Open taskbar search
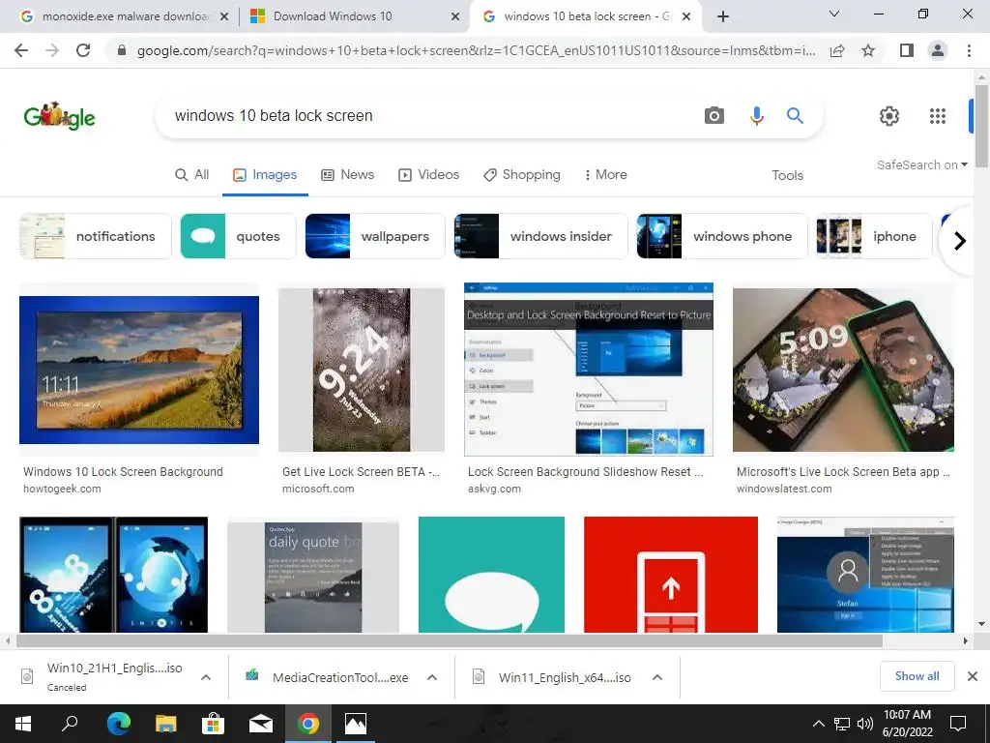The image size is (990, 743). [70, 724]
